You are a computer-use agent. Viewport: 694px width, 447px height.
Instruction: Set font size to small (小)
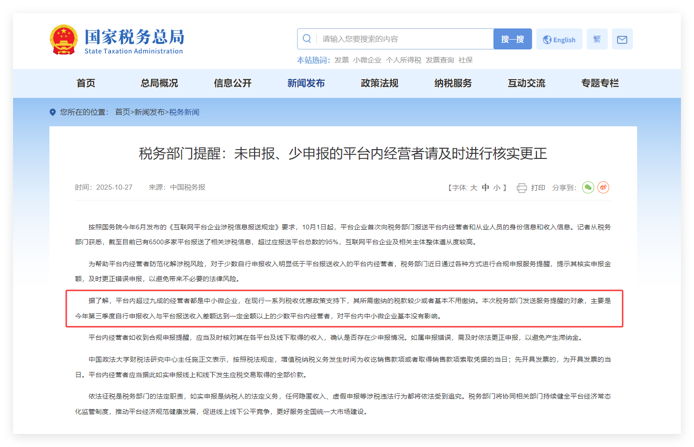click(x=497, y=188)
